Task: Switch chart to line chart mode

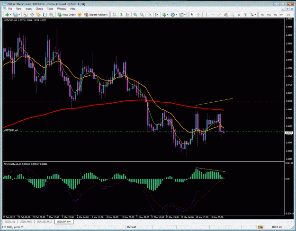Action: coord(128,15)
